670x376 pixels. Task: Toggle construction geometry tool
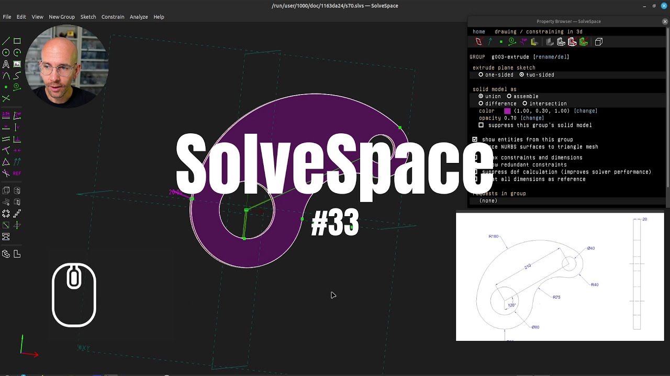pos(17,87)
